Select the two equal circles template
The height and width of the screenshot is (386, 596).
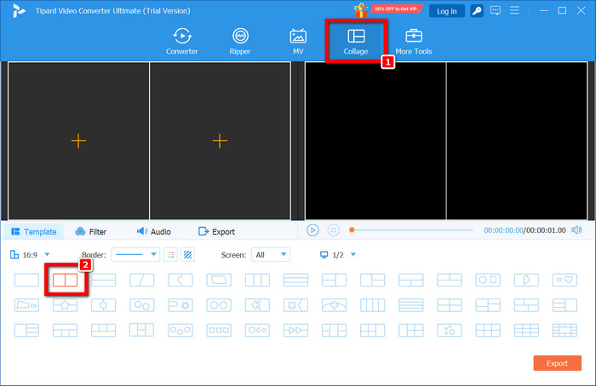pyautogui.click(x=219, y=305)
